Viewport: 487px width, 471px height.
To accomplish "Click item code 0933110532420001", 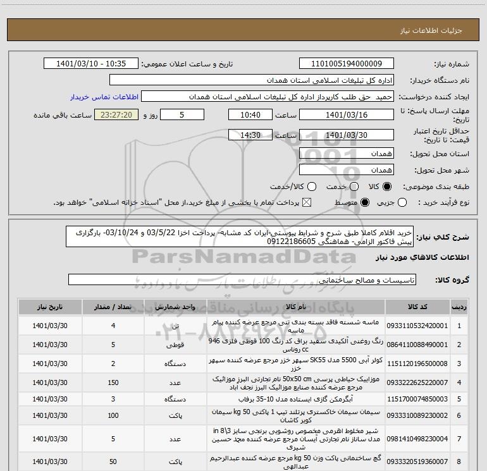I will pyautogui.click(x=417, y=326).
